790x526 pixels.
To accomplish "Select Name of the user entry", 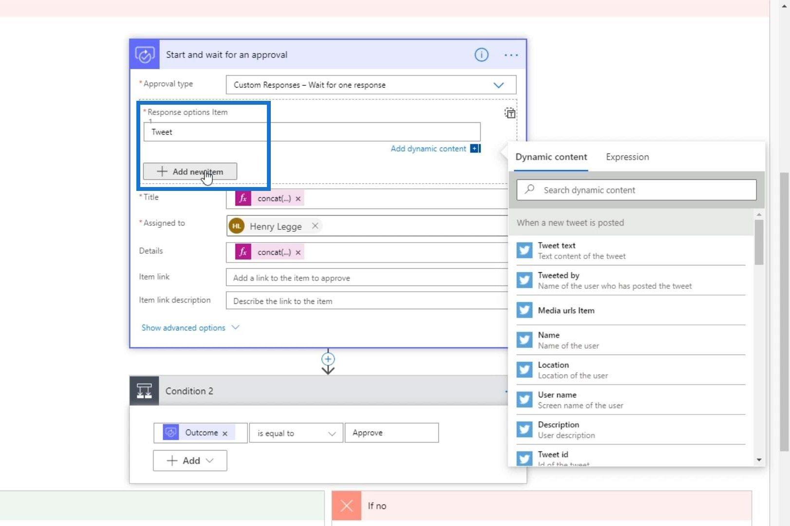I will pos(631,340).
